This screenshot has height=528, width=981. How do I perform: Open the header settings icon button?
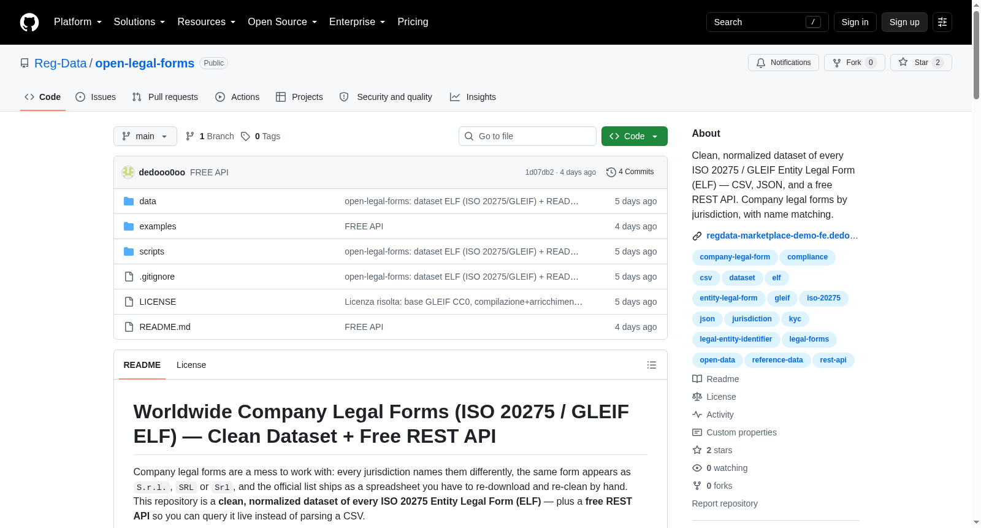coord(942,22)
